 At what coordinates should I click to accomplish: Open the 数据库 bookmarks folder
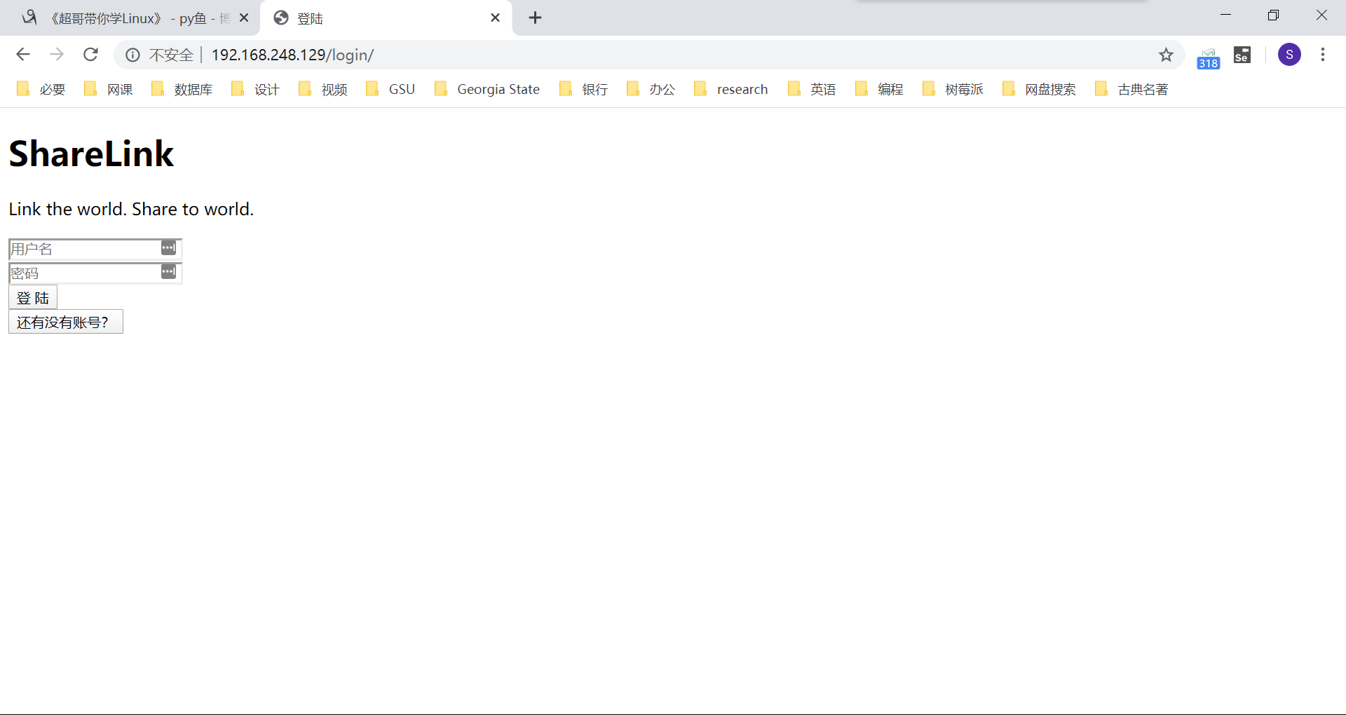coord(182,89)
